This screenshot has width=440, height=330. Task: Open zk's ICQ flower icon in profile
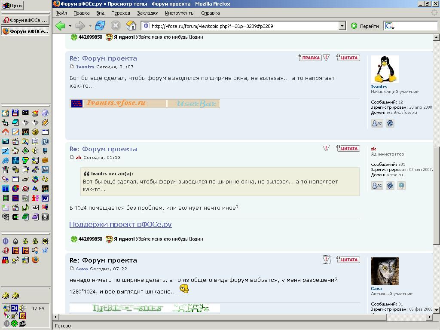click(x=390, y=186)
